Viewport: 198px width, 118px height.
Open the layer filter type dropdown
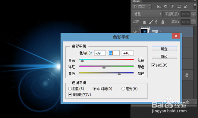point(142,6)
